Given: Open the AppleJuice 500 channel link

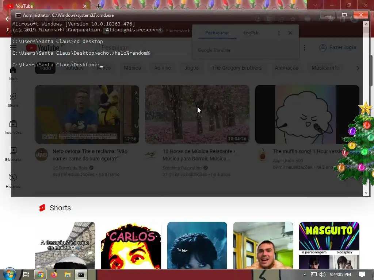Looking at the screenshot, I should (288, 161).
